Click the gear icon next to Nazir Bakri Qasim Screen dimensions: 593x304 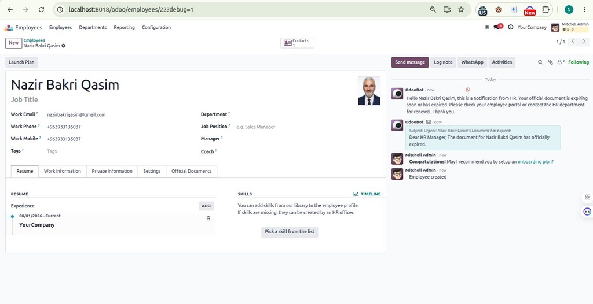[63, 46]
